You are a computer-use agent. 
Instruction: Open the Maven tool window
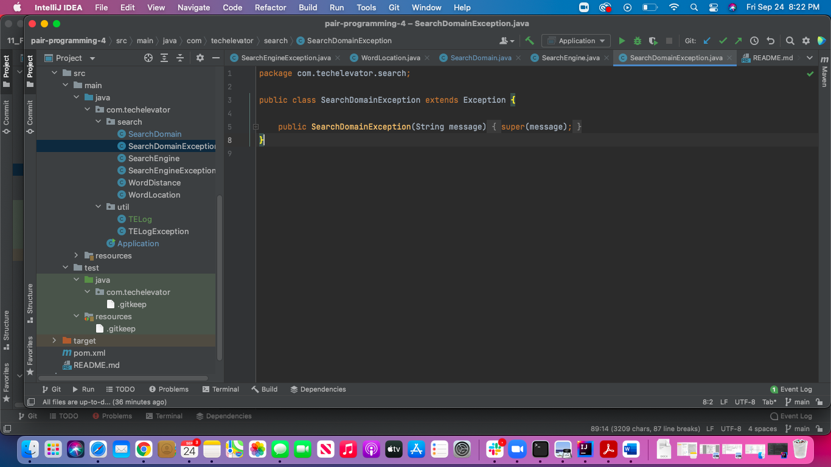[824, 72]
